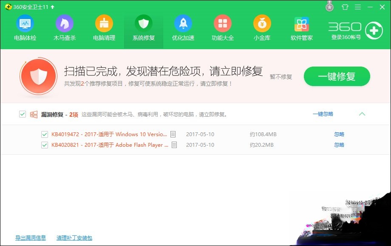Select 木马查杀 trojan scan
The image size is (391, 246).
[x=64, y=28]
